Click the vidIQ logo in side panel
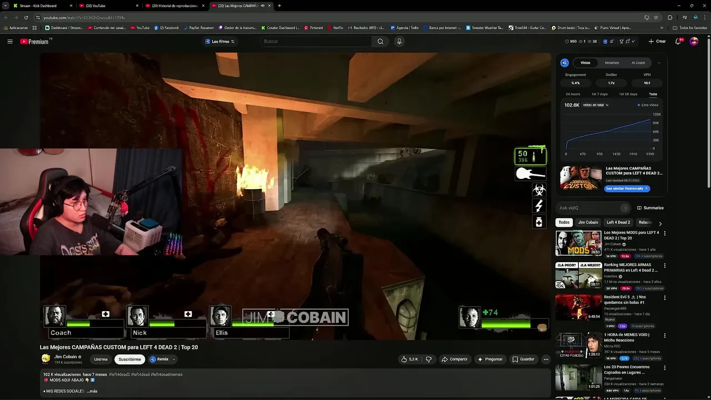 coord(565,63)
